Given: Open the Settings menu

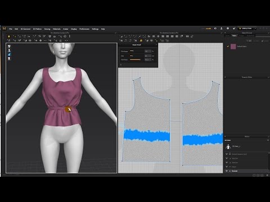Looking at the screenshot, I should point(95,29).
